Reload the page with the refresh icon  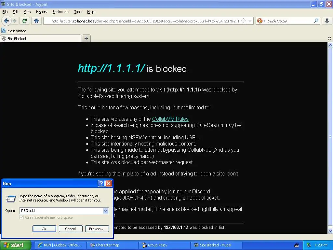click(24, 21)
